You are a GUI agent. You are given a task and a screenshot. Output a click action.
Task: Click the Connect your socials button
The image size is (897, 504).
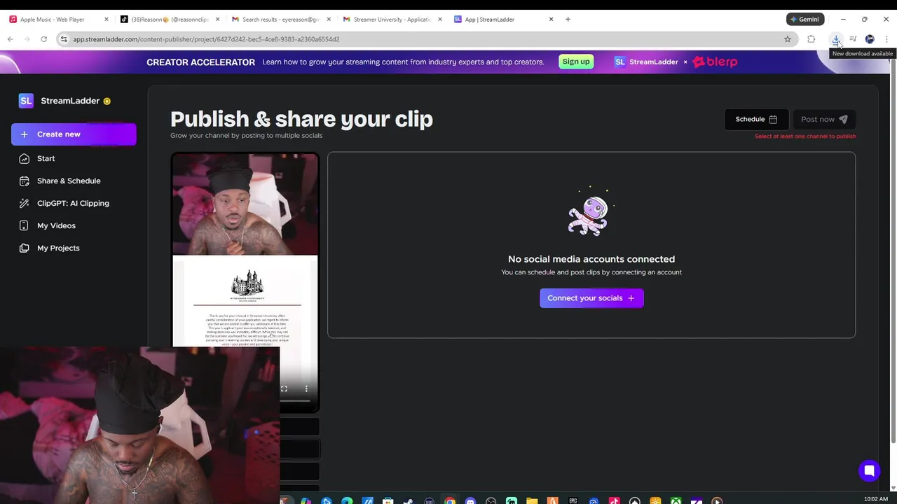coord(591,298)
